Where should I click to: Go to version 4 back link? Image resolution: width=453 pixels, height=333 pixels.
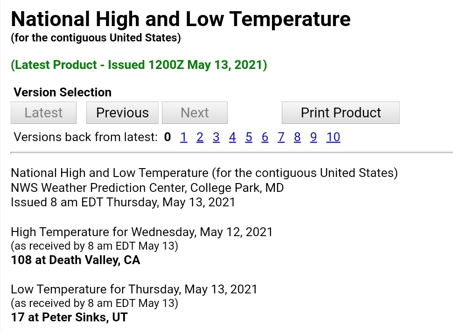232,137
